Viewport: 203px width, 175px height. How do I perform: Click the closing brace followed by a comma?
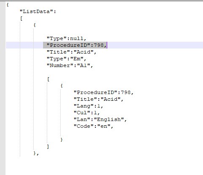click(x=36, y=153)
